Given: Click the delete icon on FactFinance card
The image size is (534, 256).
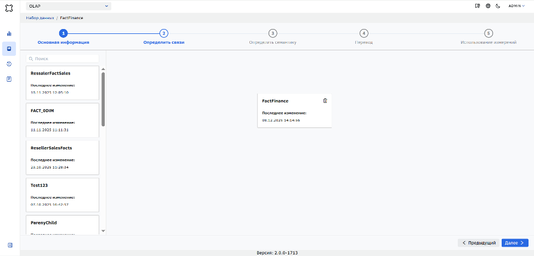Looking at the screenshot, I should pyautogui.click(x=325, y=101).
